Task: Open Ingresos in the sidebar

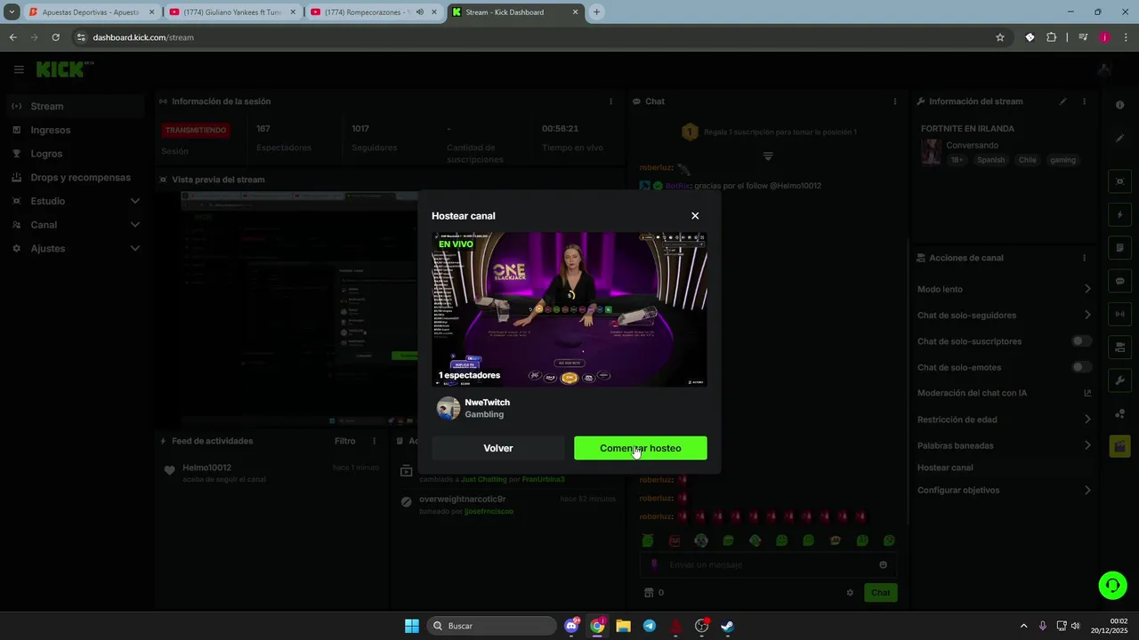Action: (73, 130)
